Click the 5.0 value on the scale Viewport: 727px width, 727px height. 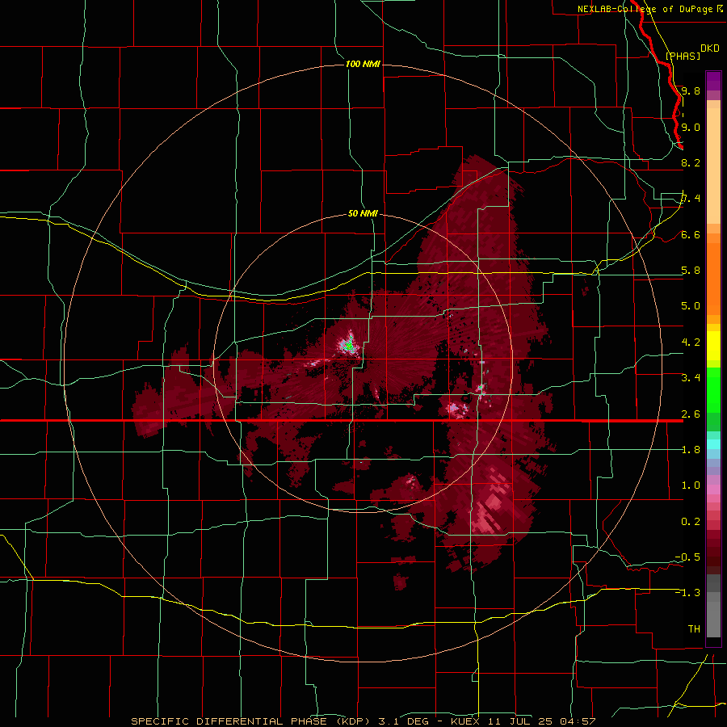click(691, 306)
